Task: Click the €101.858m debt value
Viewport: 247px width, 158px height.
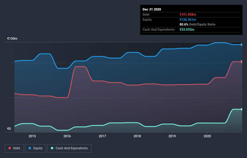Action: tap(188, 14)
